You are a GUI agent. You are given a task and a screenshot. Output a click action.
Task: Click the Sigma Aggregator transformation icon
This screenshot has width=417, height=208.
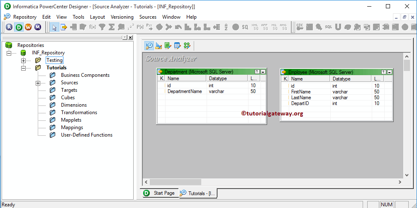tap(112, 27)
